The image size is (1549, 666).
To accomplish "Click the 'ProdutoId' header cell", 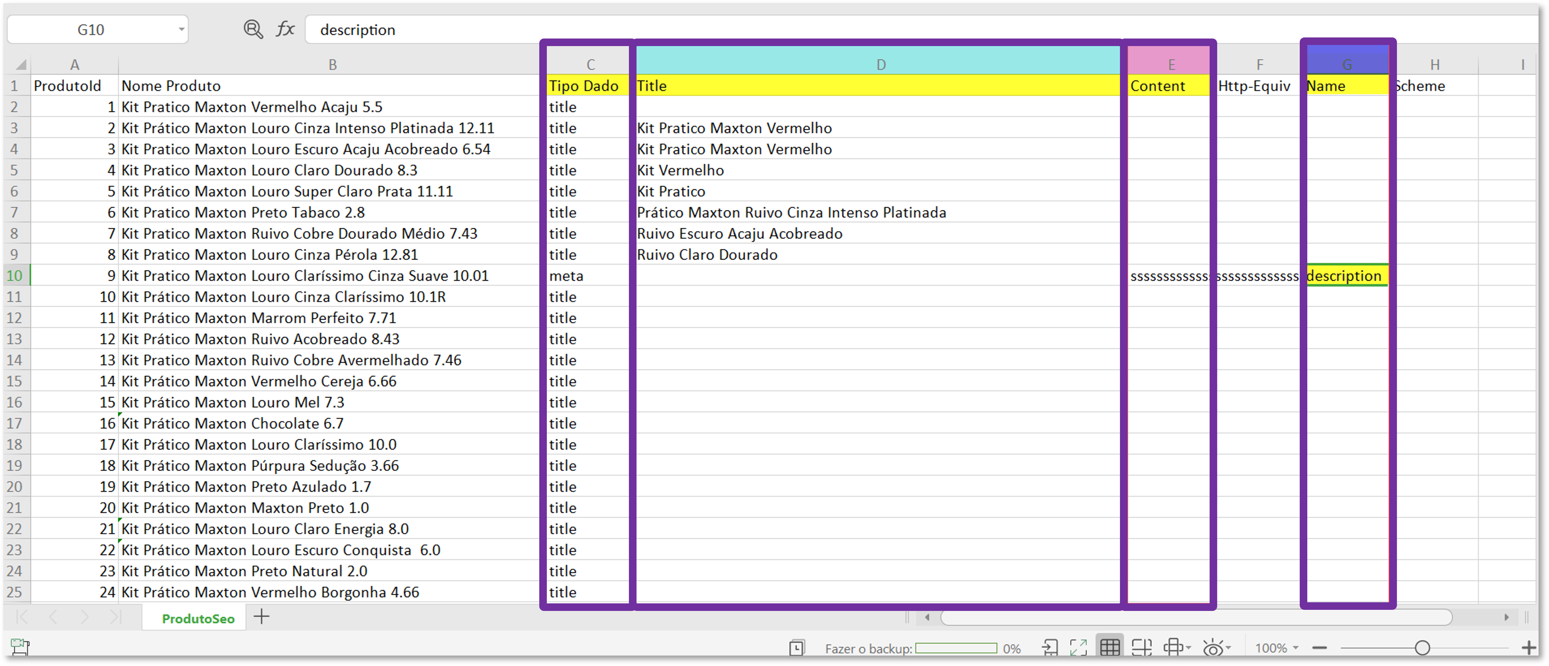I will point(75,85).
